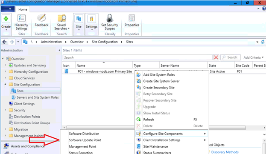Expand the Cloud Services folder
Image resolution: width=266 pixels, height=154 pixels.
point(5,78)
